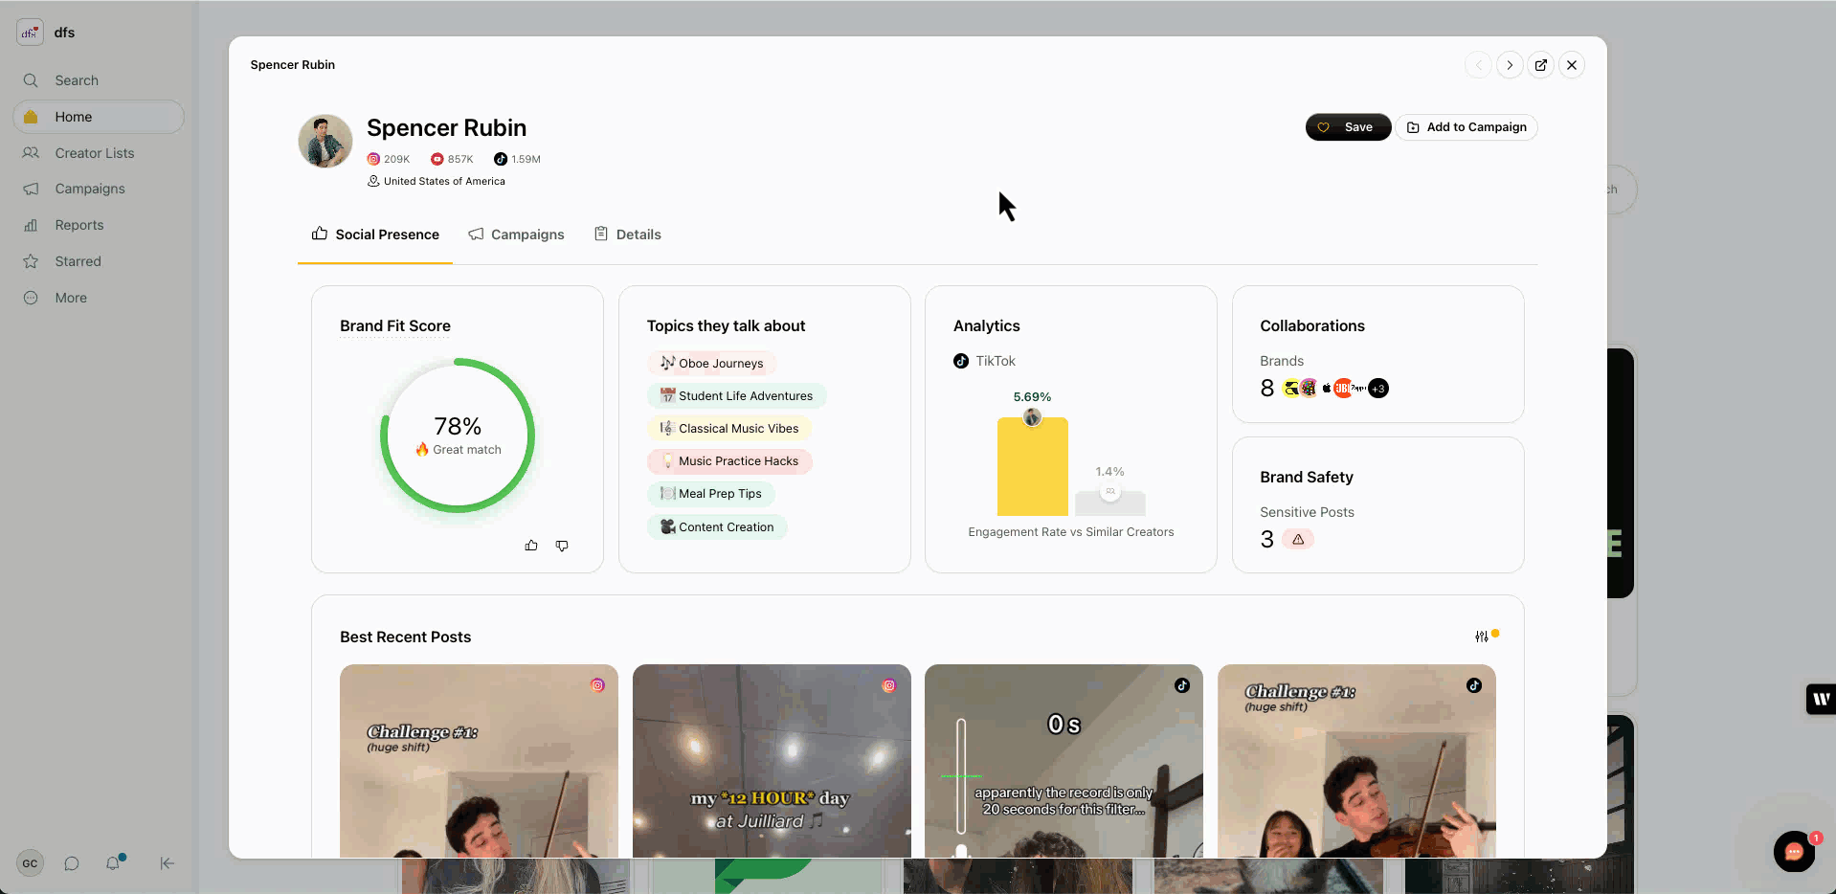
Task: Click TikTok 1.59M follower count
Action: pyautogui.click(x=517, y=159)
